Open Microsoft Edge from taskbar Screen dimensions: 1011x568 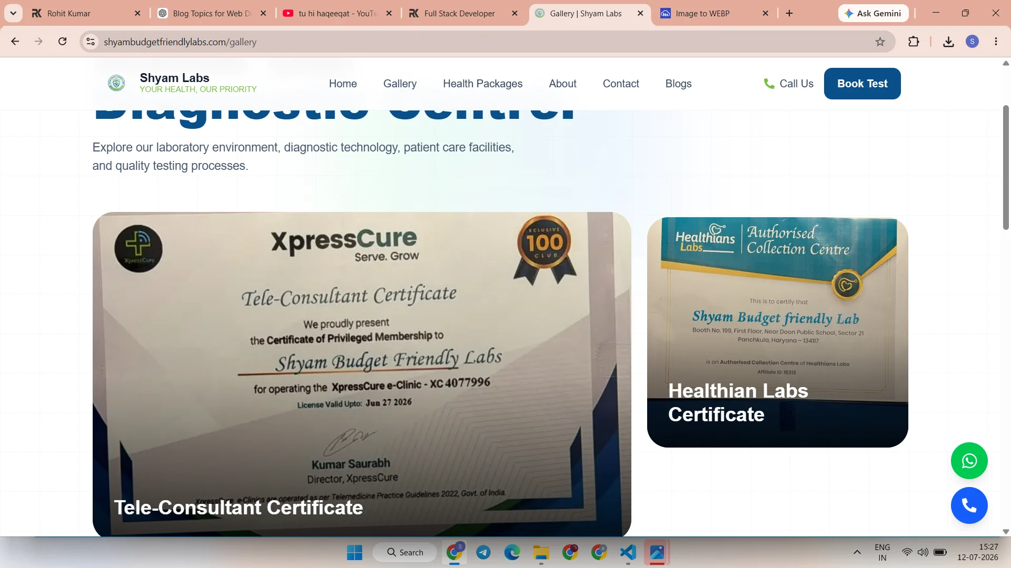(x=512, y=552)
